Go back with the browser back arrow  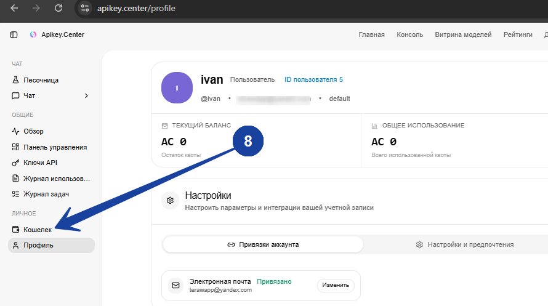[14, 8]
